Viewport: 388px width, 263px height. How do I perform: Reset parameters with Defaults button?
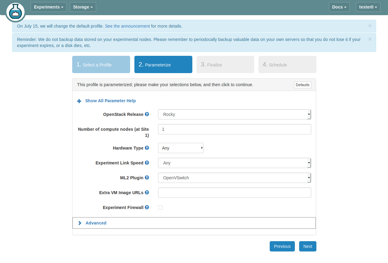(x=302, y=85)
